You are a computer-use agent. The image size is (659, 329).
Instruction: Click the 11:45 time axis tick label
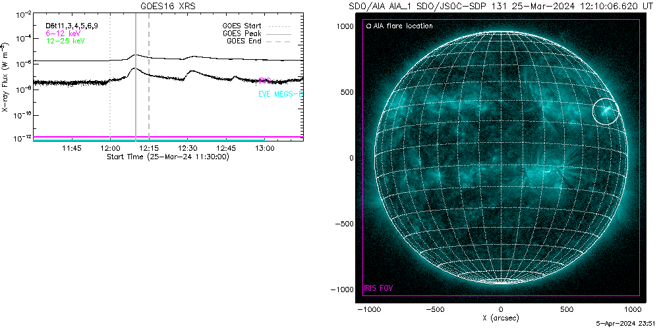pyautogui.click(x=71, y=148)
